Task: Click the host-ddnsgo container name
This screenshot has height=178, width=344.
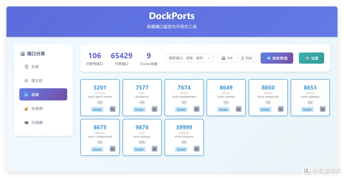Action: coord(142,136)
